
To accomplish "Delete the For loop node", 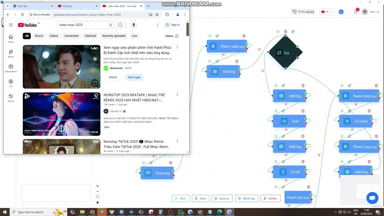I will click(x=286, y=31).
